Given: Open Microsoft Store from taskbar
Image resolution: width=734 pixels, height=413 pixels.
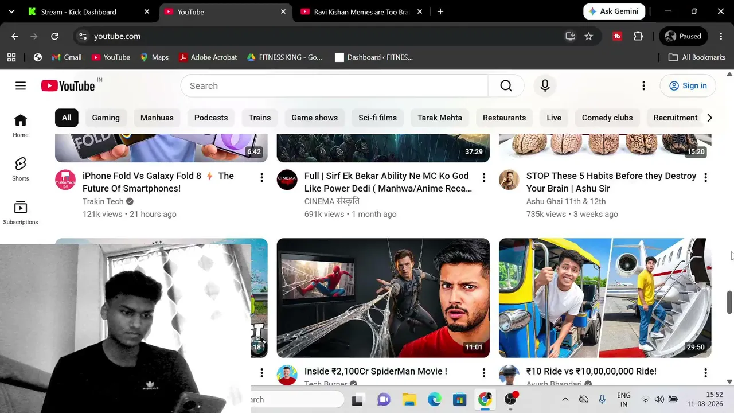Looking at the screenshot, I should (x=459, y=399).
